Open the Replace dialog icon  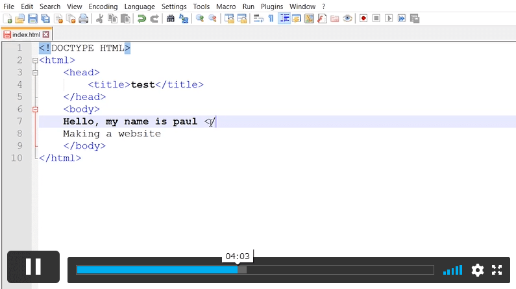[x=183, y=19]
